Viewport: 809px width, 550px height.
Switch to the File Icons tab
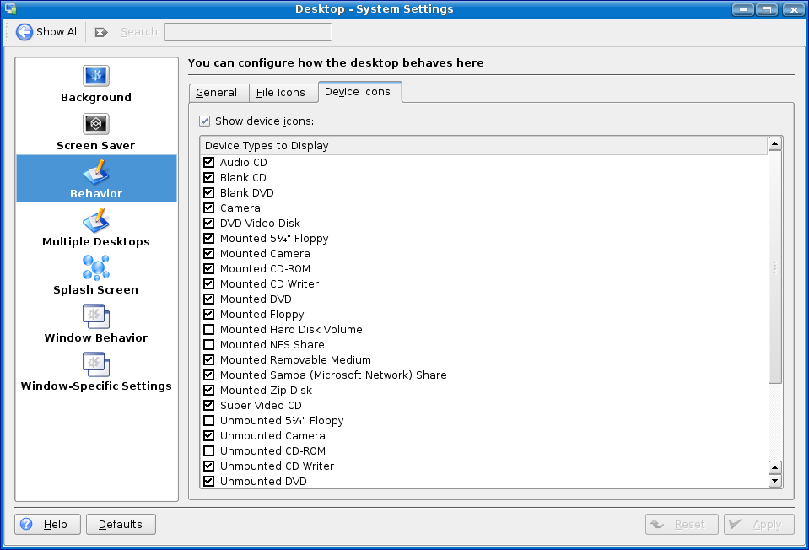coord(281,93)
